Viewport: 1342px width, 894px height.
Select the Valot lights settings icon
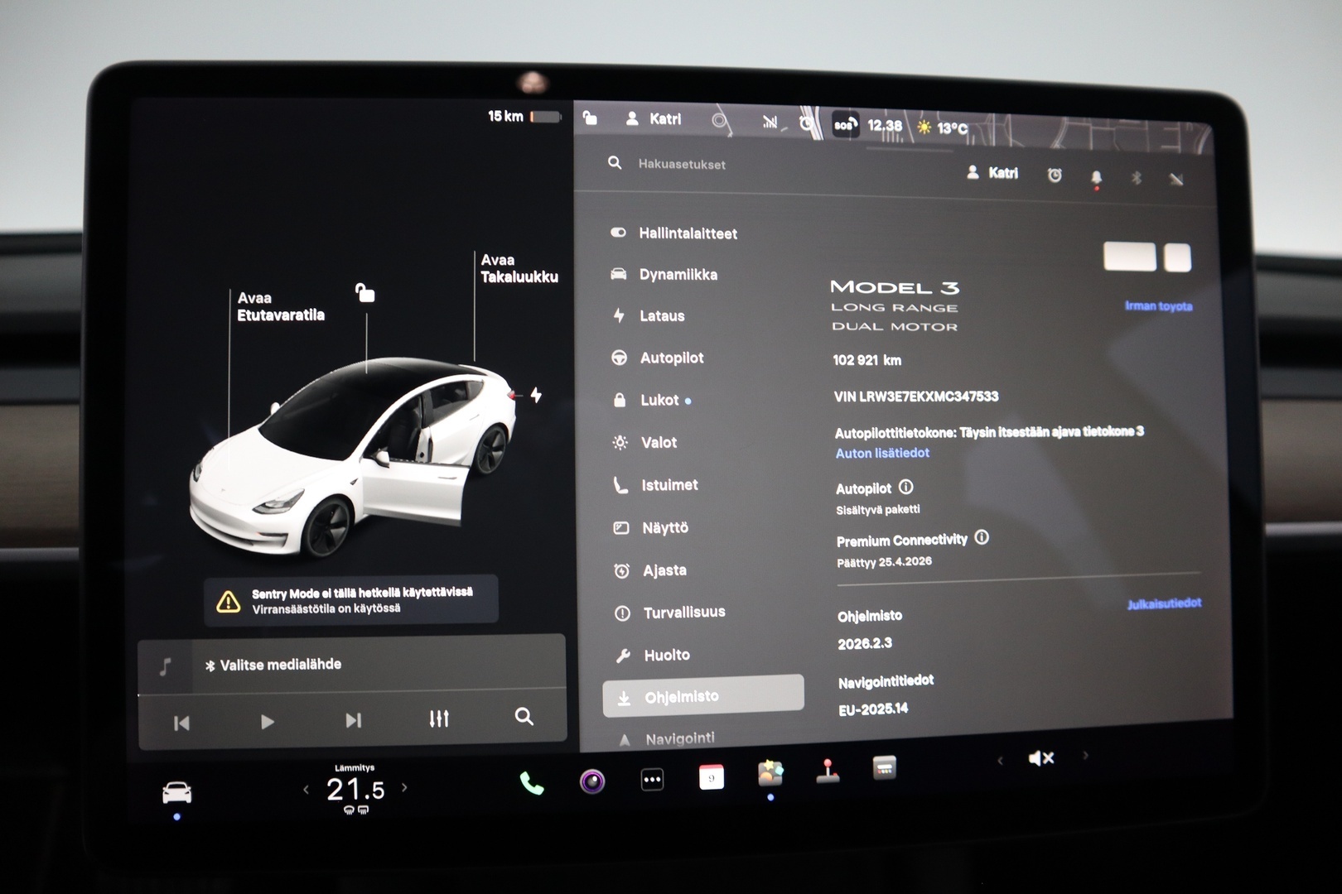(619, 443)
